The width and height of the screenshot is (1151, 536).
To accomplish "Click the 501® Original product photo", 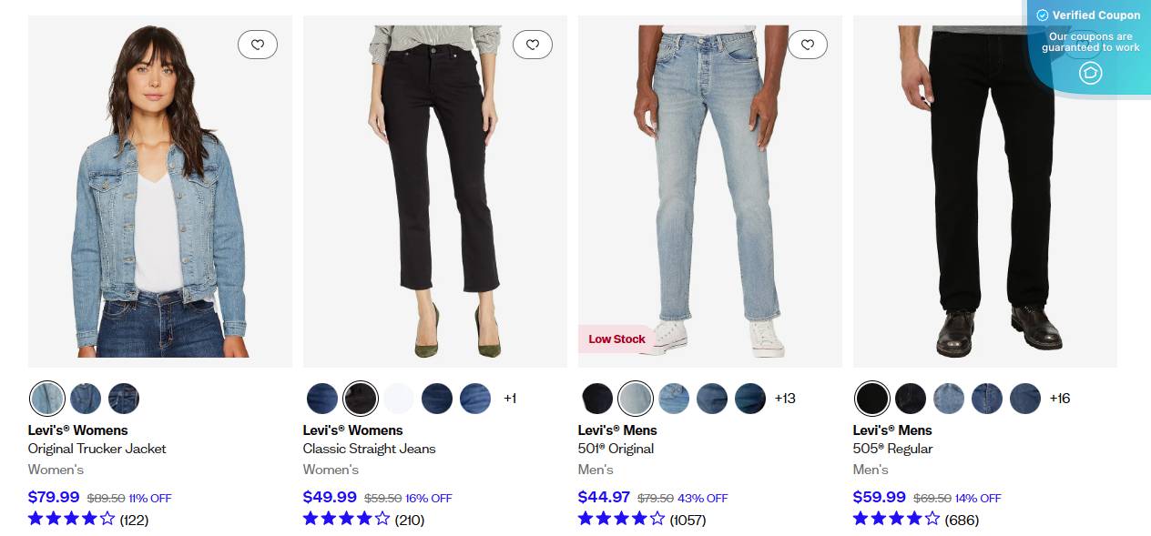I will point(710,190).
